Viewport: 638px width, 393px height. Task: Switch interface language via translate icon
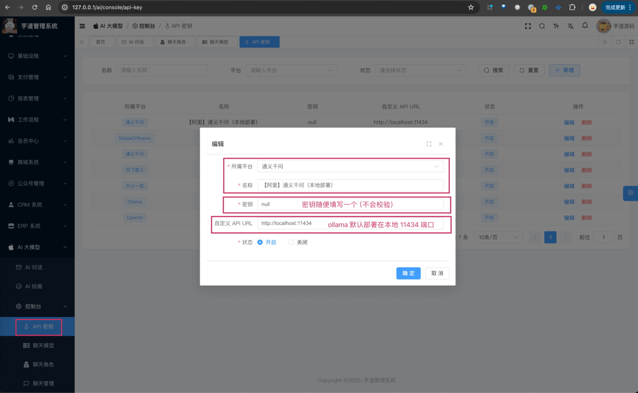tap(570, 26)
